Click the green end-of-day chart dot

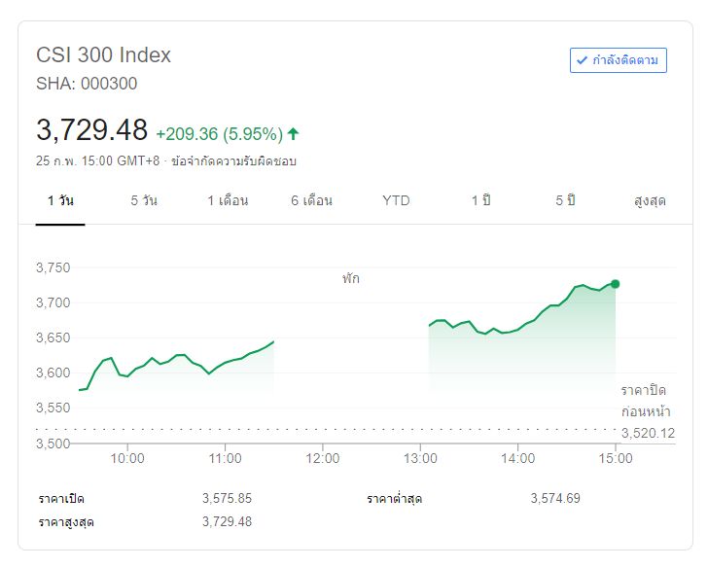(615, 284)
